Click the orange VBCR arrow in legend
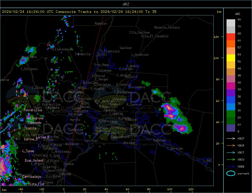This screenshot has width=252, height=193. tap(231, 146)
